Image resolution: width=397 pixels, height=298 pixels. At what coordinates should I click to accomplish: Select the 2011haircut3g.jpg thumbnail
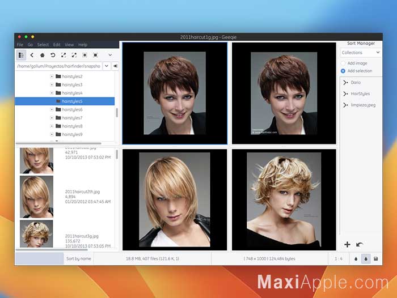click(x=36, y=234)
